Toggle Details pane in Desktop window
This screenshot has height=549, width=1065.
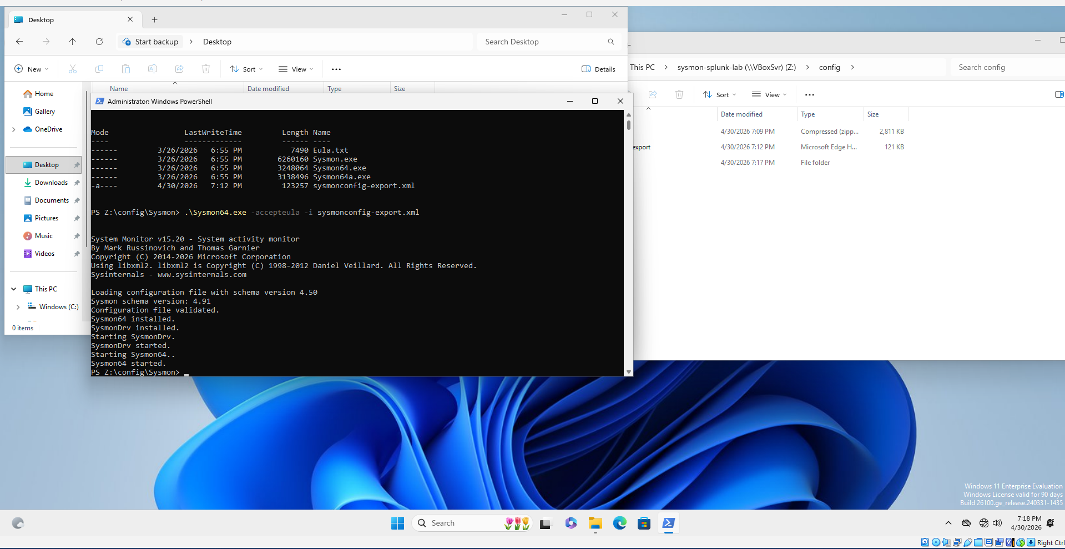pos(598,69)
